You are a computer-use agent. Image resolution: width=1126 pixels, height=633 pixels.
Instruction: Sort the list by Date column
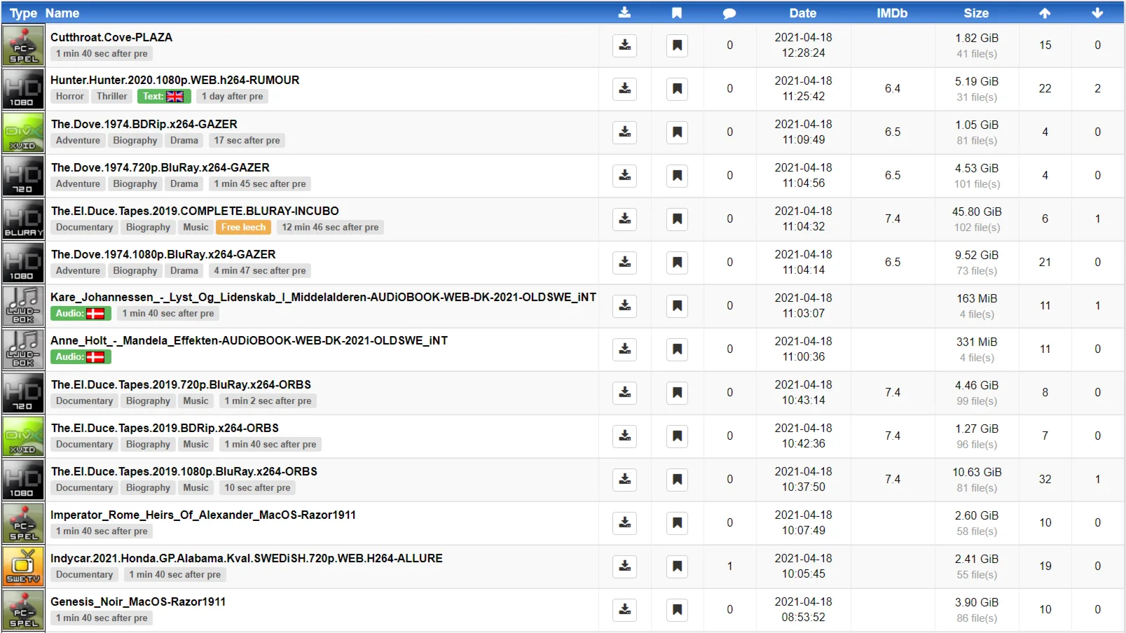click(803, 13)
